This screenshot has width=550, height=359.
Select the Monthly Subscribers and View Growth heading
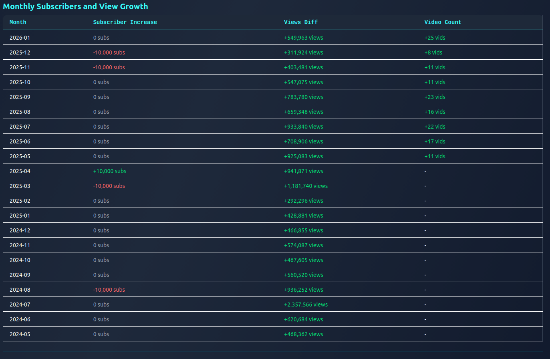click(x=75, y=6)
